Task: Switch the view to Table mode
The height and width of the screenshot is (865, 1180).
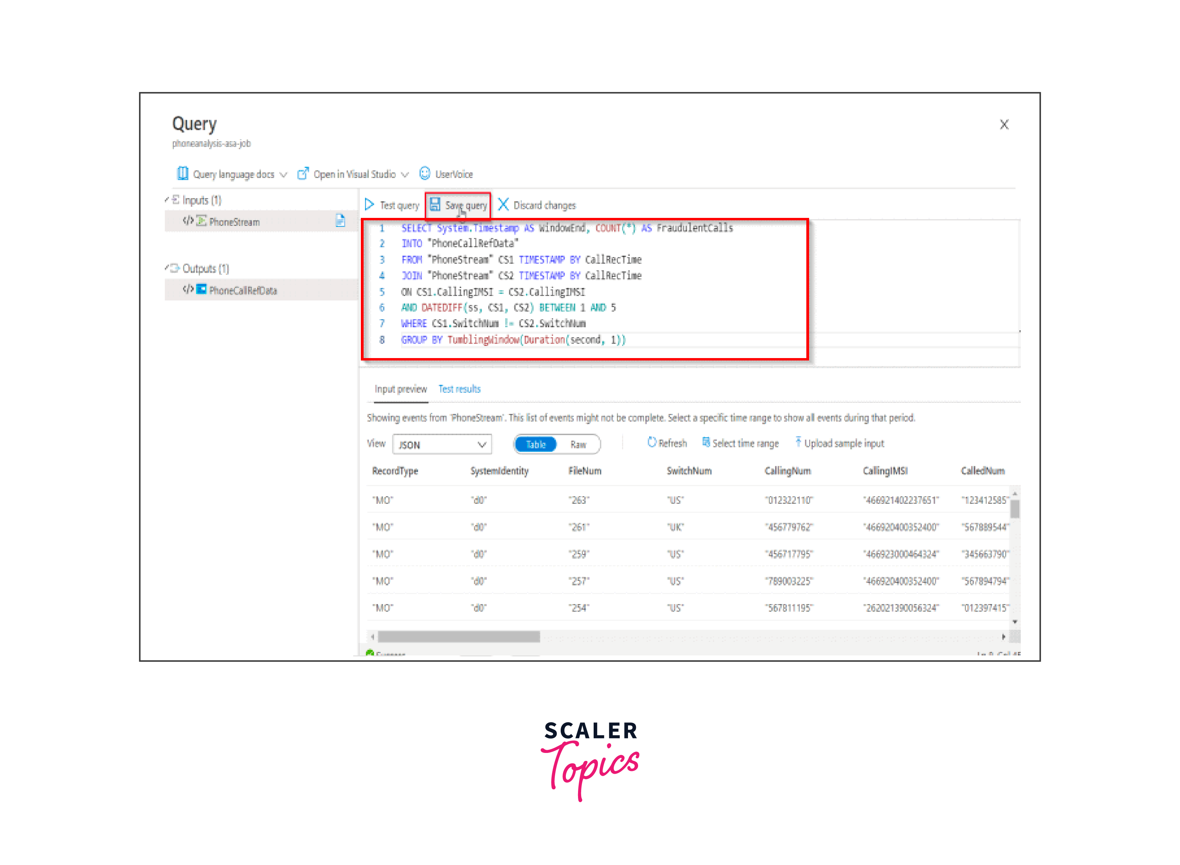Action: (535, 444)
